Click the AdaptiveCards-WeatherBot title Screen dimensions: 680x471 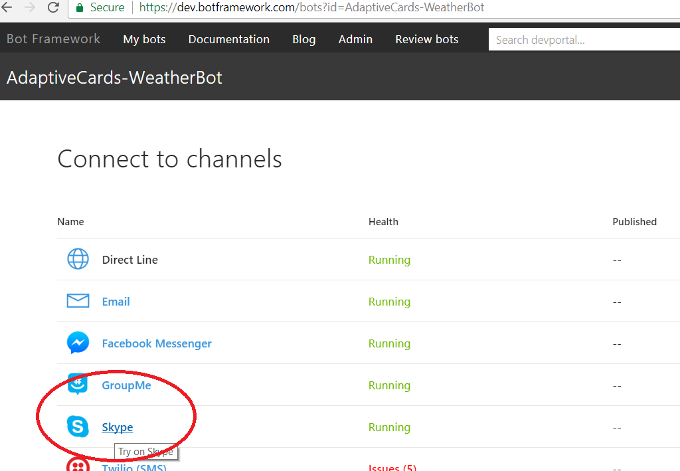pyautogui.click(x=114, y=78)
